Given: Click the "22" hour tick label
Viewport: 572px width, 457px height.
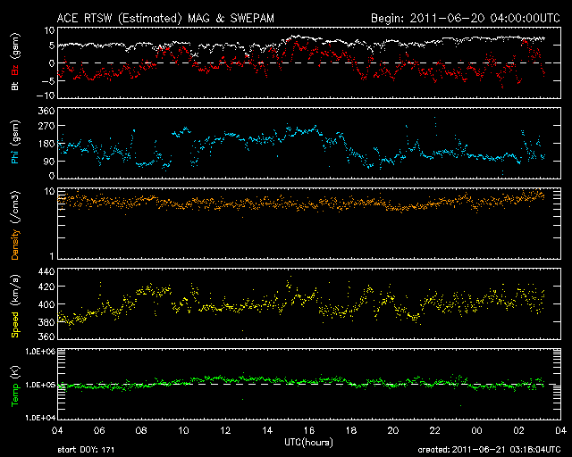Looking at the screenshot, I should 435,431.
